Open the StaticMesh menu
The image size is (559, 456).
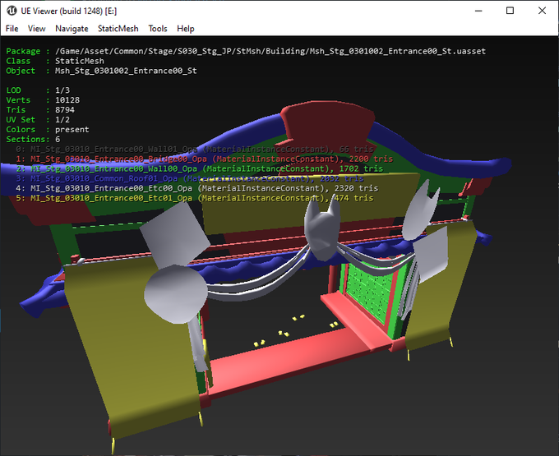pos(118,29)
